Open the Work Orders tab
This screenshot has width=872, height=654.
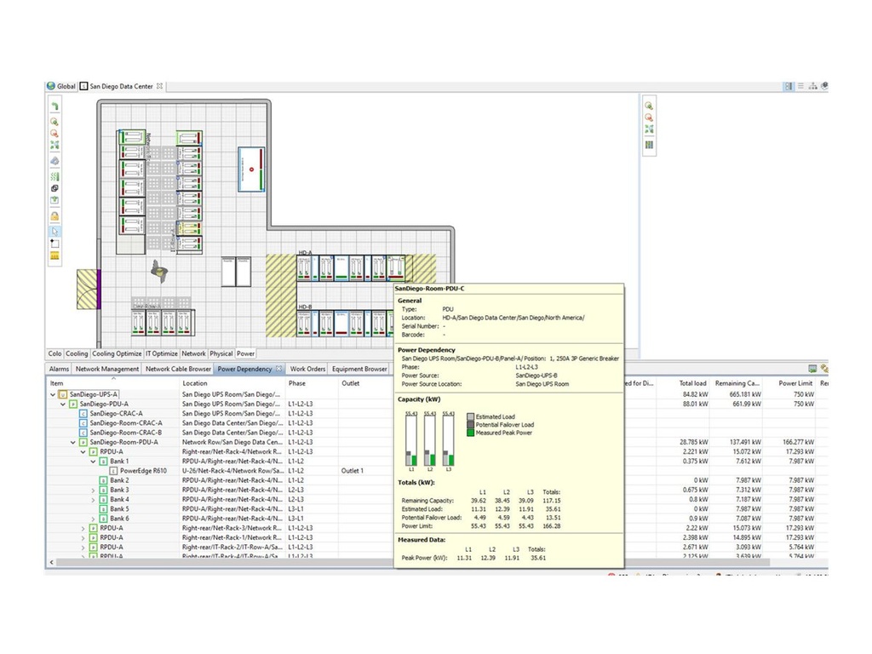click(307, 369)
